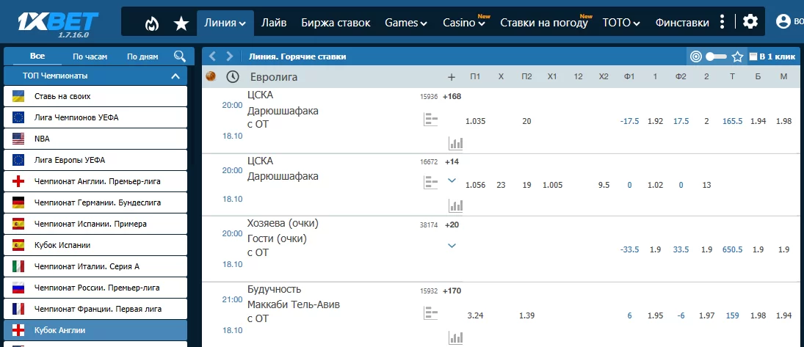
Task: Open the sidebar search magnifier
Action: pos(180,56)
